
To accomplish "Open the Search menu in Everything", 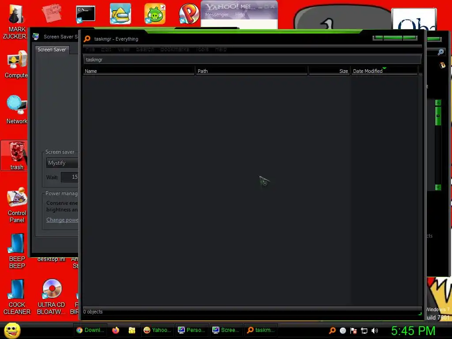I will tap(145, 49).
